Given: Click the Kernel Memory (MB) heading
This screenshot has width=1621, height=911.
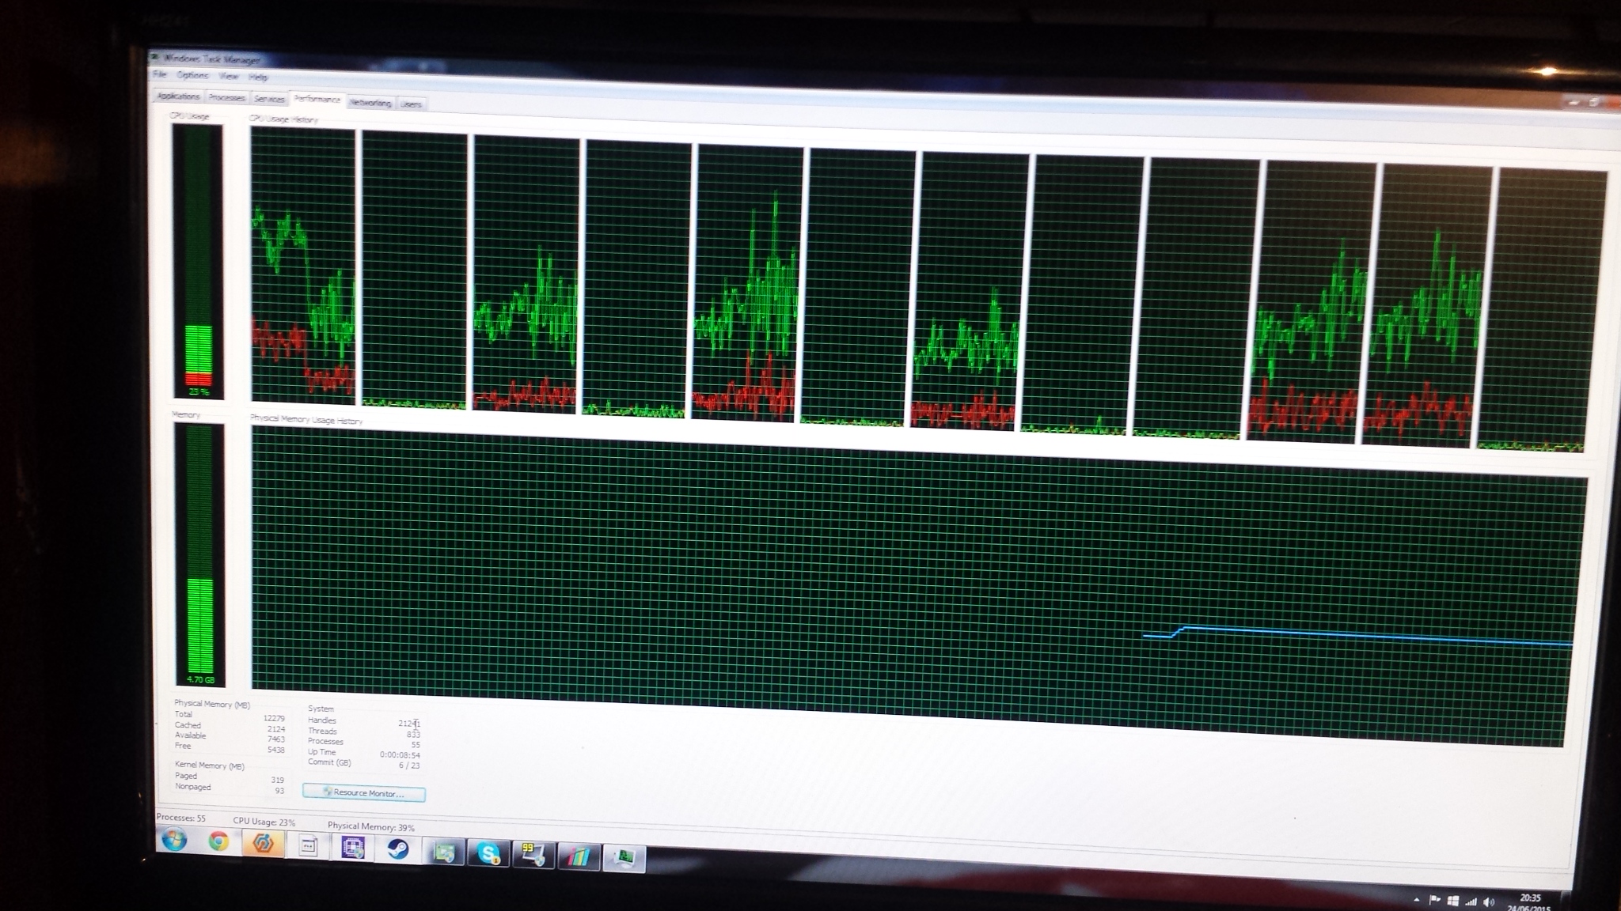Looking at the screenshot, I should (x=210, y=766).
